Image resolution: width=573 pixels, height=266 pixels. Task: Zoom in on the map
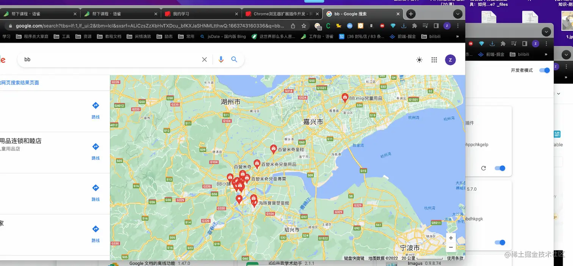tap(451, 238)
